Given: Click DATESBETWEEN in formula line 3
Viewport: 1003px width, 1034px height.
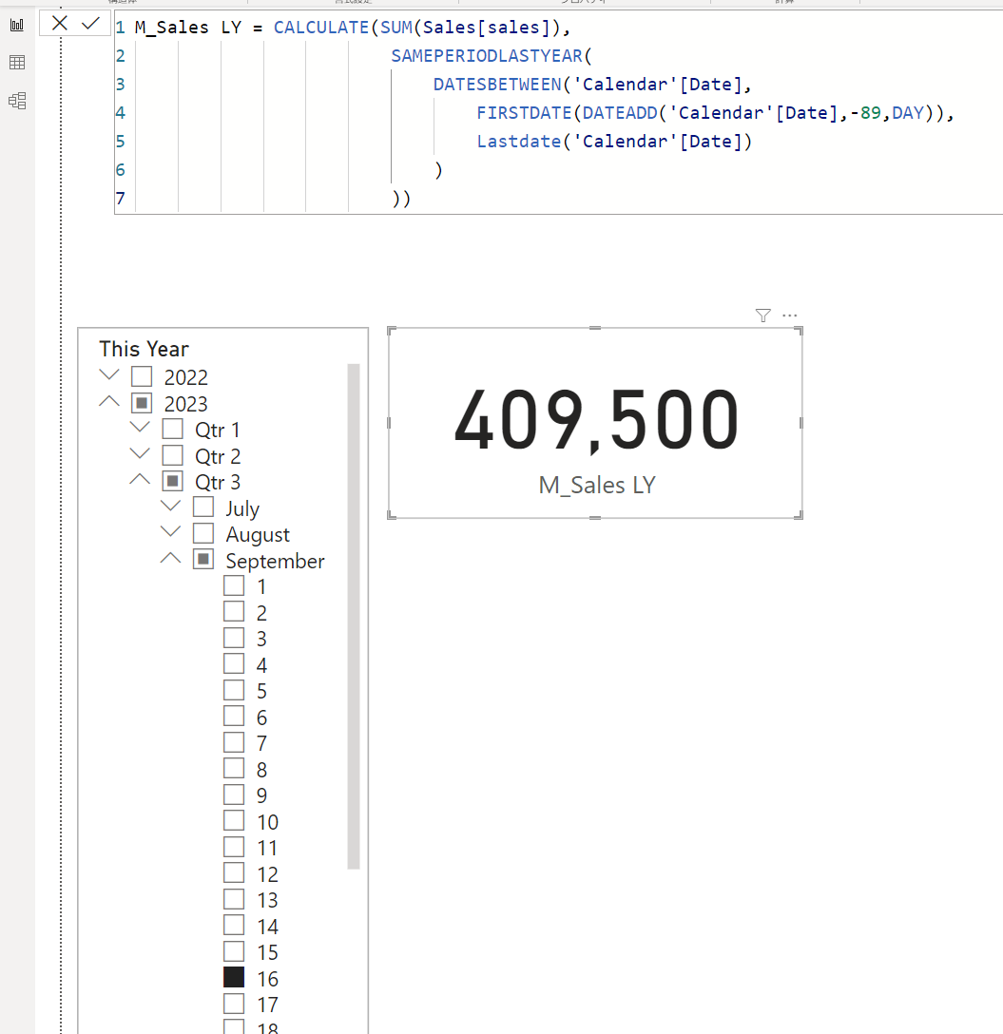Looking at the screenshot, I should 497,85.
